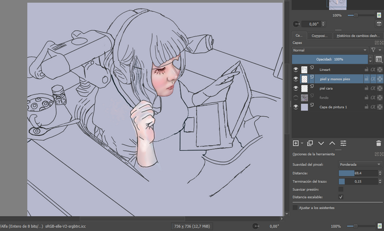
Task: Toggle alpha inherit on the Lineart layer
Action: coord(373,70)
